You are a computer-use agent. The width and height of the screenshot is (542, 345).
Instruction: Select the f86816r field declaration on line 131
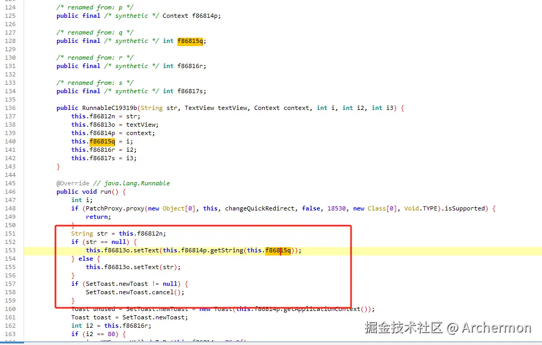[190, 66]
